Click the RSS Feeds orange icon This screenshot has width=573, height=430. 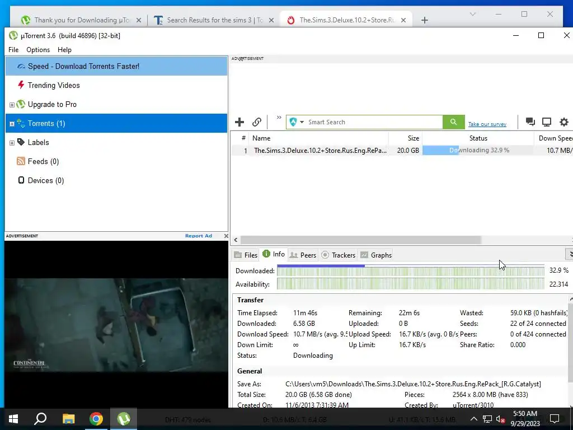coord(21,161)
